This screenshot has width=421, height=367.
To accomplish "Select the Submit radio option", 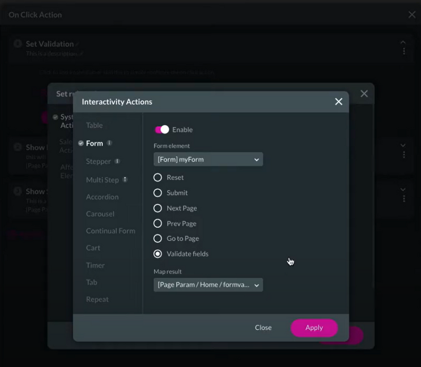I will pyautogui.click(x=157, y=192).
